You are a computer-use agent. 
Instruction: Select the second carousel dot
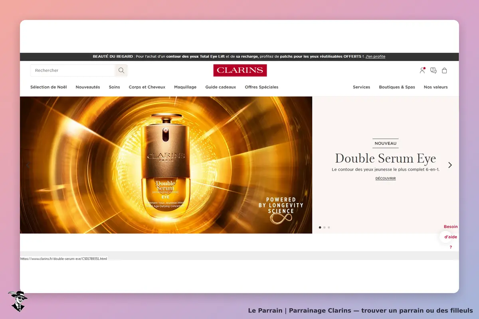(x=324, y=227)
